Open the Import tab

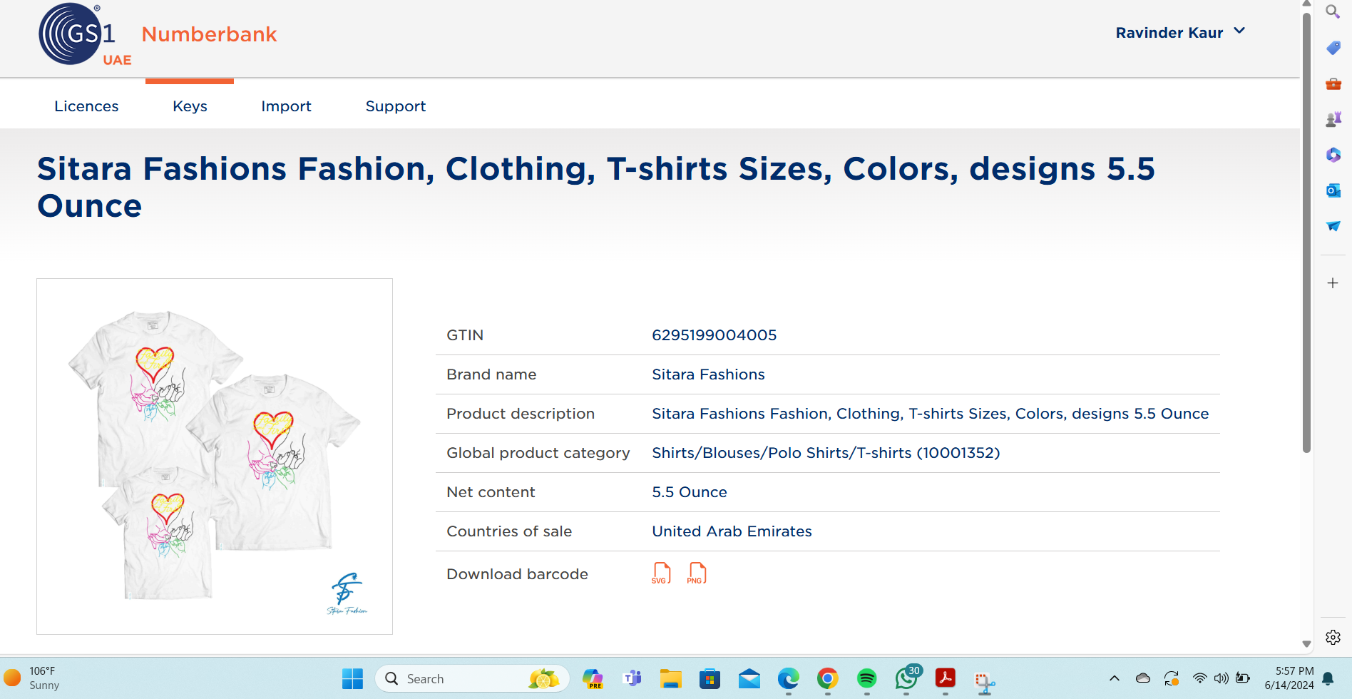coord(286,106)
